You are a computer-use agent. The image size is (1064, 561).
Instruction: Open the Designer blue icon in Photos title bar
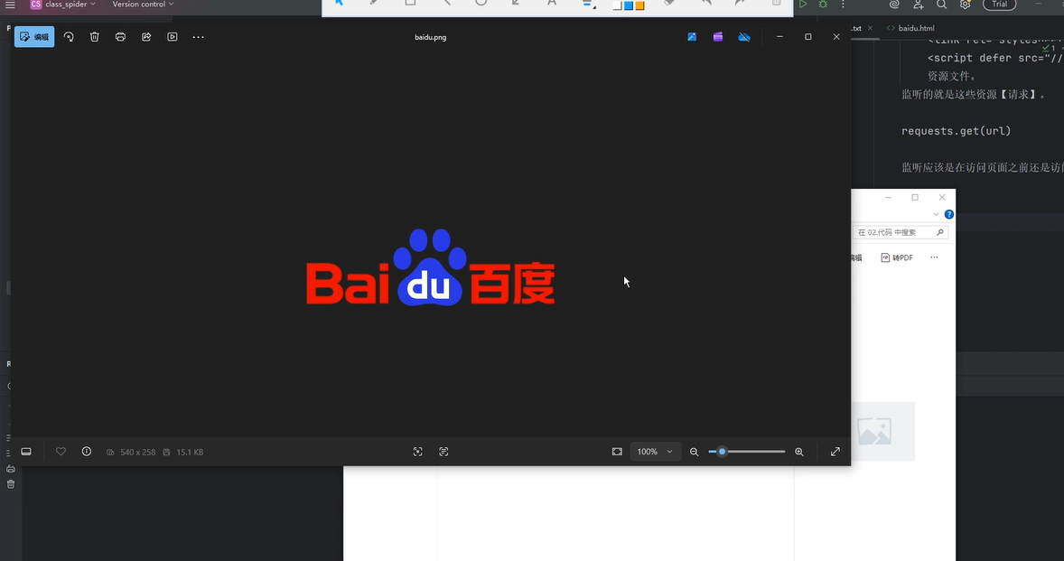pyautogui.click(x=692, y=37)
